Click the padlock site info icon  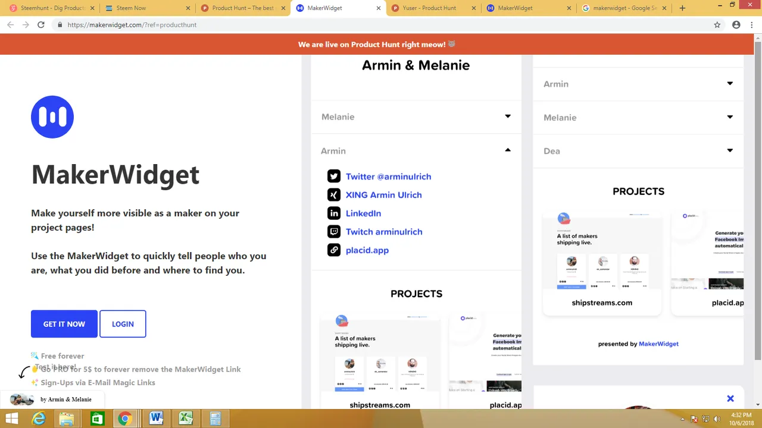coord(60,25)
